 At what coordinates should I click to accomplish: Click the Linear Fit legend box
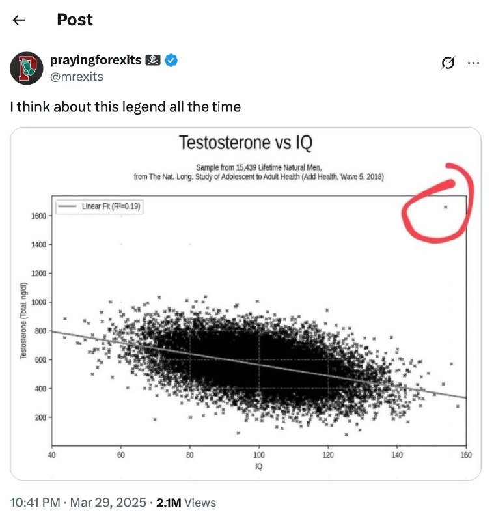(100, 206)
